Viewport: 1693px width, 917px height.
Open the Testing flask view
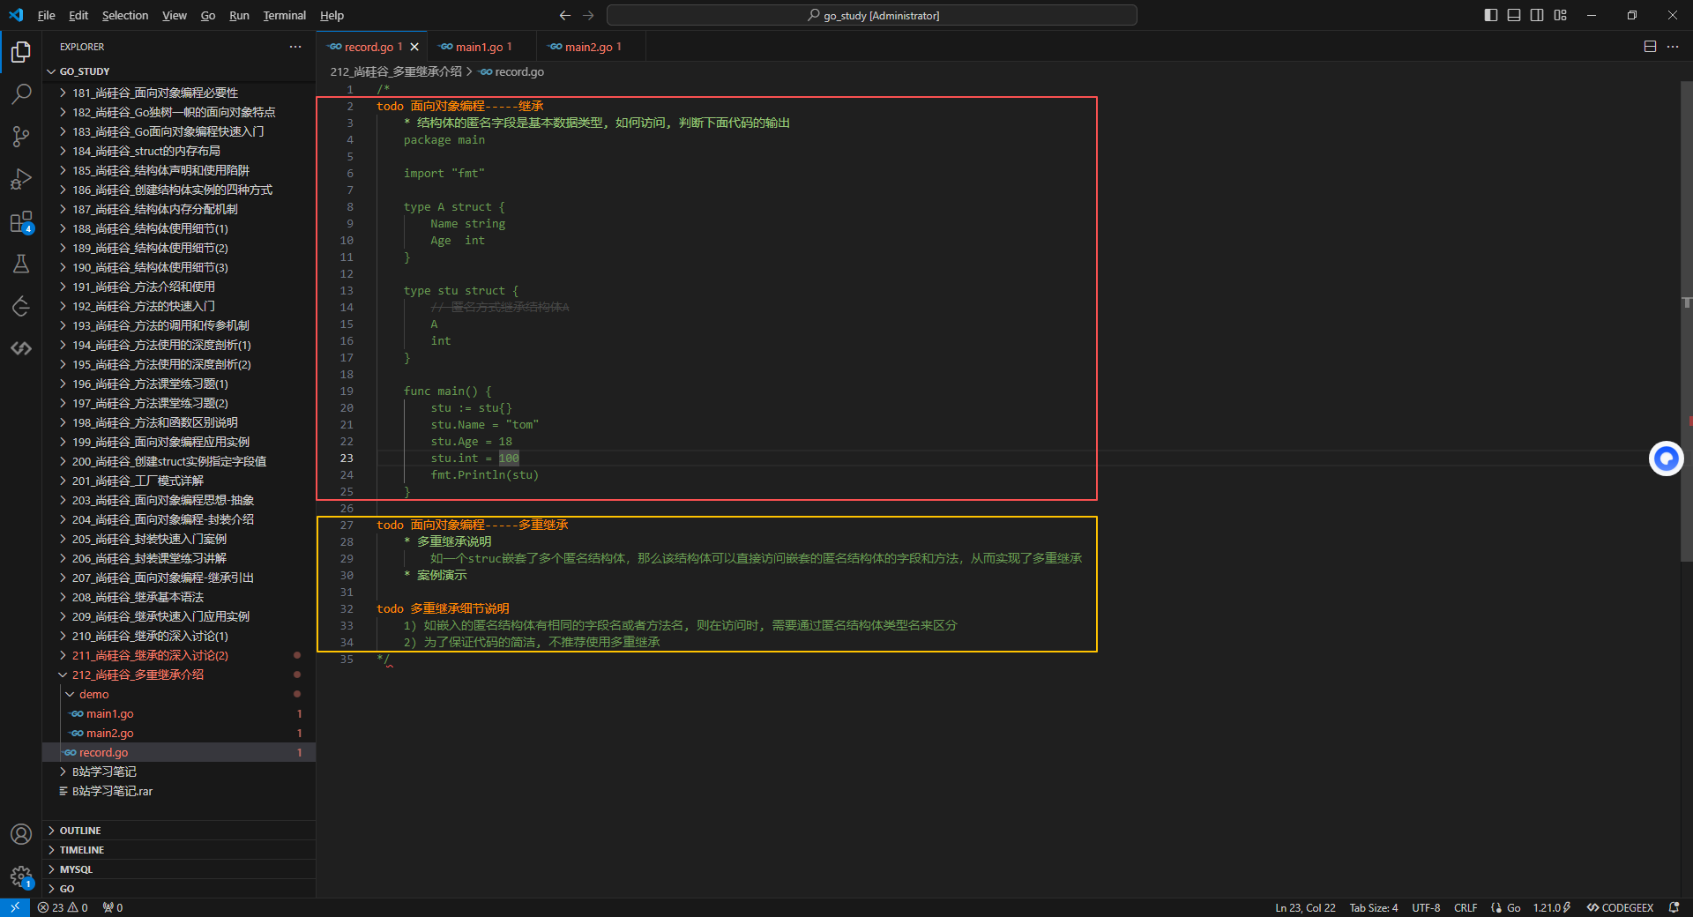(x=21, y=264)
